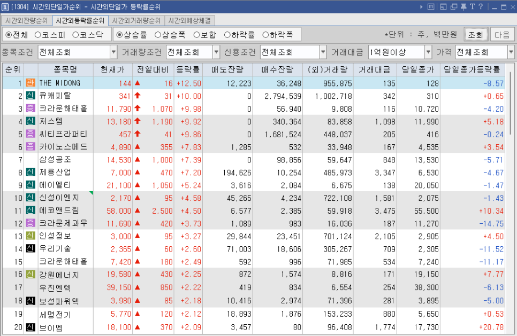Open the 거래대금 dropdown showing 1억원이상
This screenshot has width=517, height=336.
click(428, 52)
